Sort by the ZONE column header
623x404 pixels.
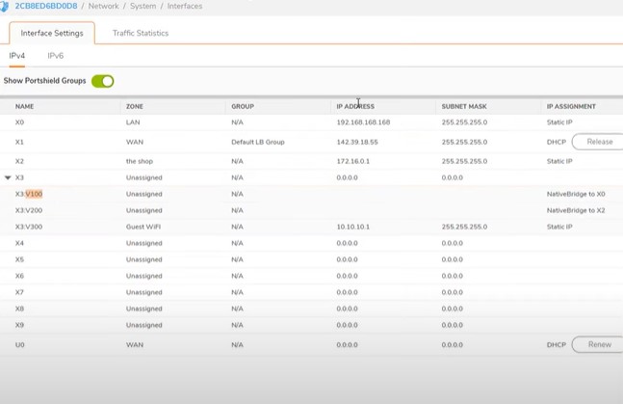[135, 106]
